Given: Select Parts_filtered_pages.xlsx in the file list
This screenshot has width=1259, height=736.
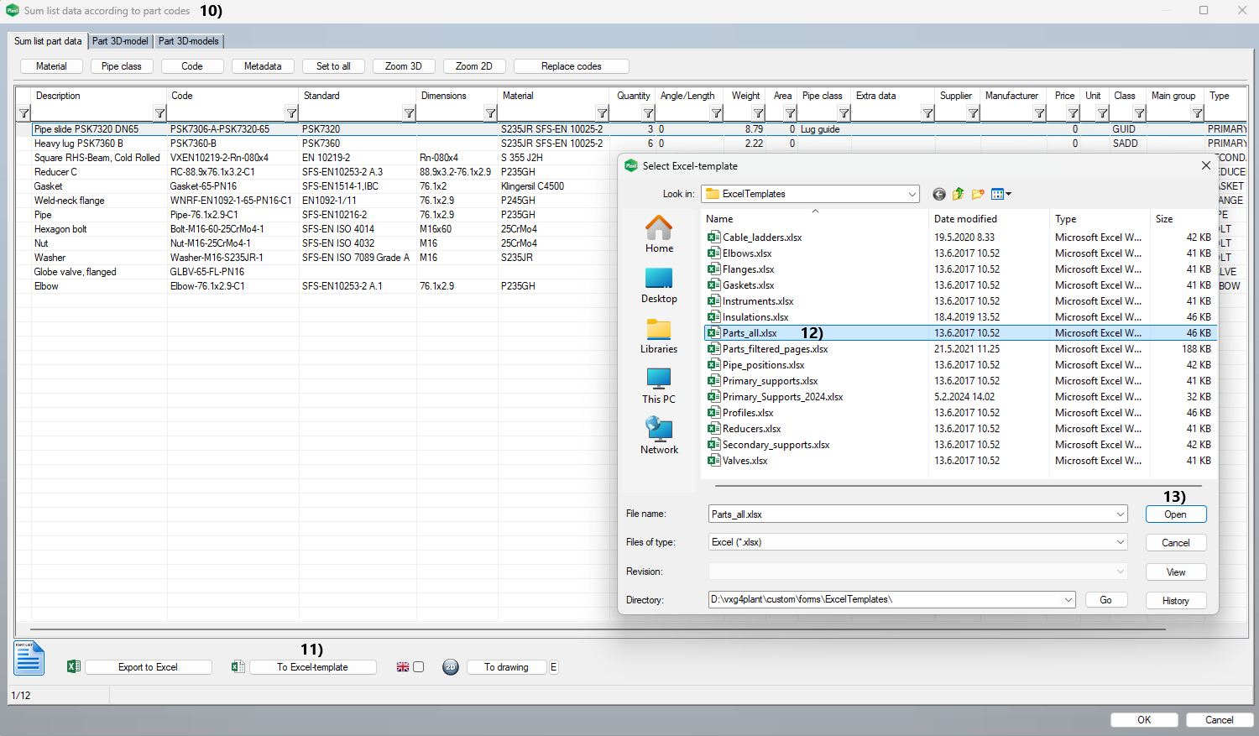Looking at the screenshot, I should pyautogui.click(x=775, y=349).
